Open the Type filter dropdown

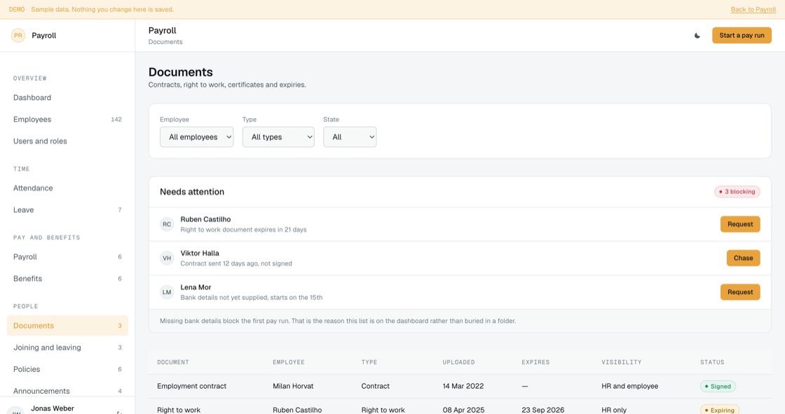coord(278,137)
